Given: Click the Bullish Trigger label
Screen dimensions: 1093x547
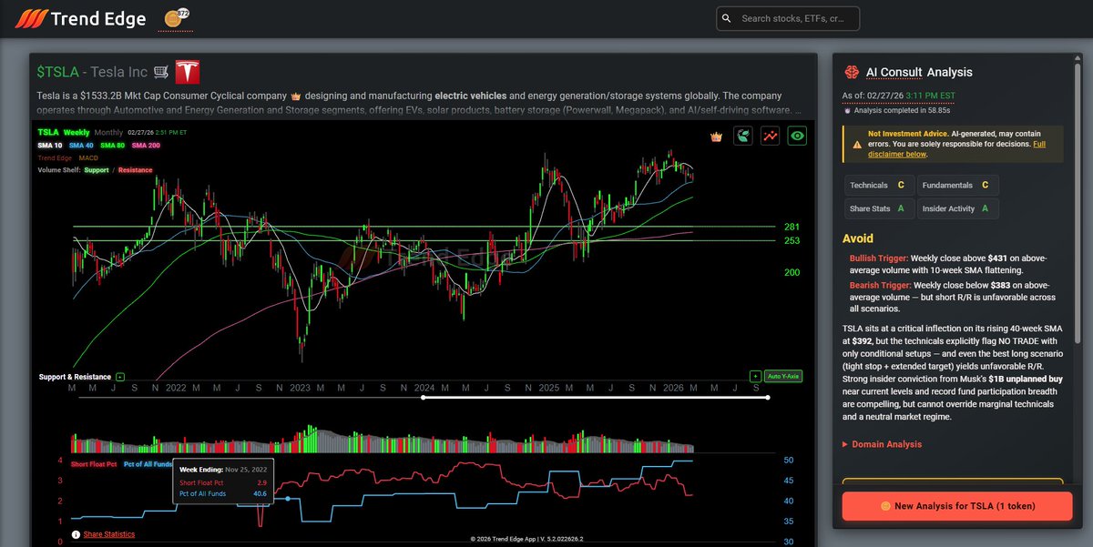Looking at the screenshot, I should pyautogui.click(x=881, y=258).
